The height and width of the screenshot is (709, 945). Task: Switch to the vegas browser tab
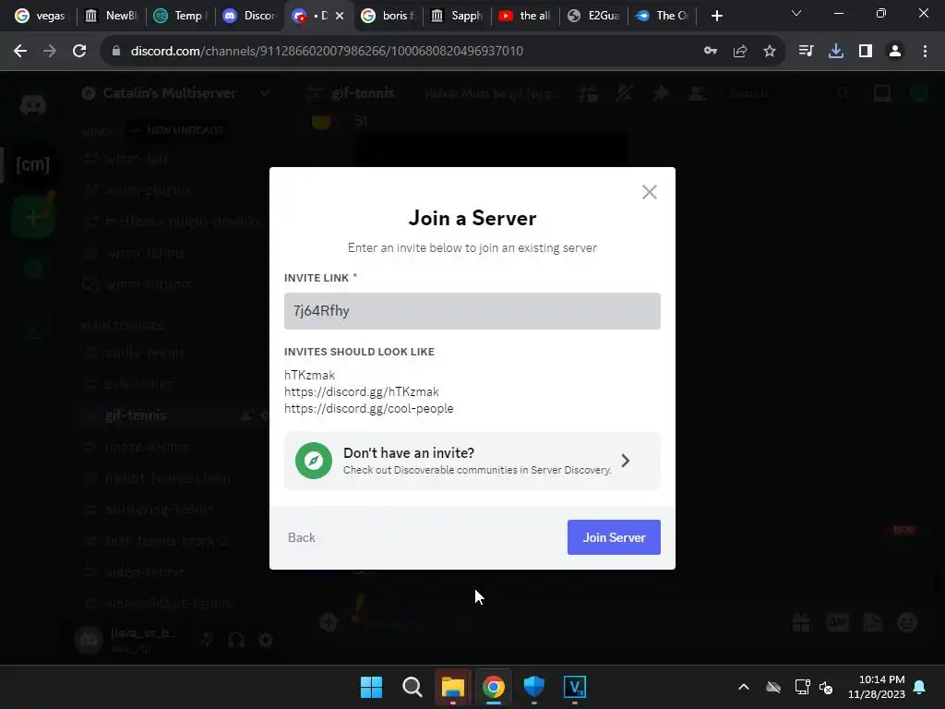(x=41, y=16)
